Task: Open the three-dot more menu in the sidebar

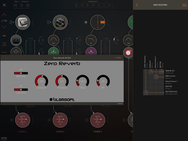Action: pyautogui.click(x=4, y=52)
